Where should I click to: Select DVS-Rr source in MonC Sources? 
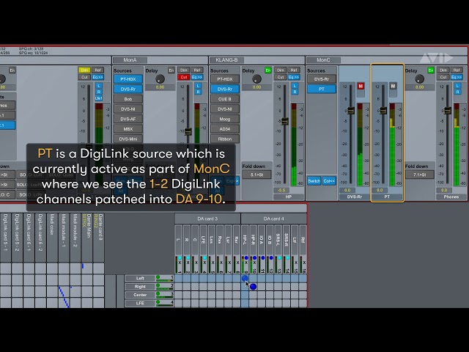pyautogui.click(x=322, y=79)
